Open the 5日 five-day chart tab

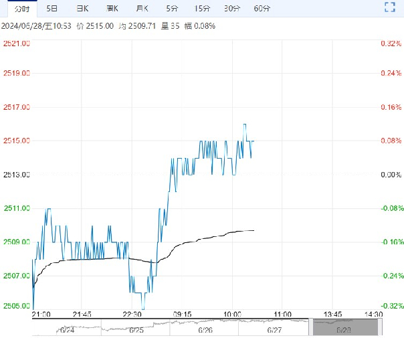click(x=52, y=9)
